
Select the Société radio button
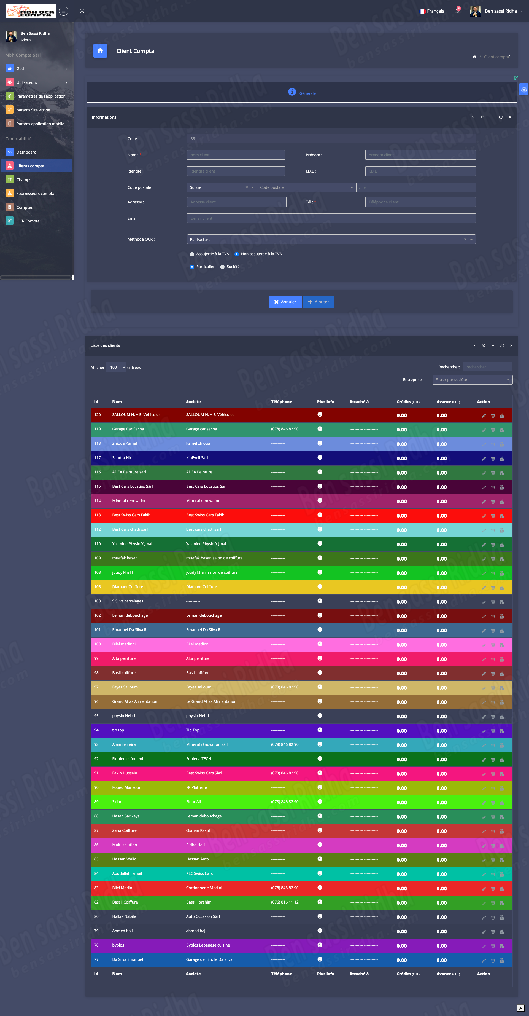(222, 267)
